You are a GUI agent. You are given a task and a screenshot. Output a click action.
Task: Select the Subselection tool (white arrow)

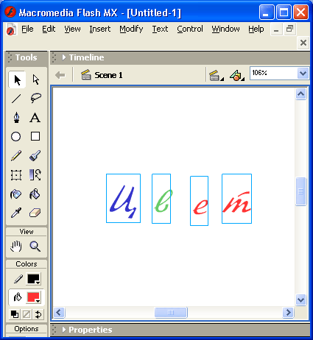point(35,80)
